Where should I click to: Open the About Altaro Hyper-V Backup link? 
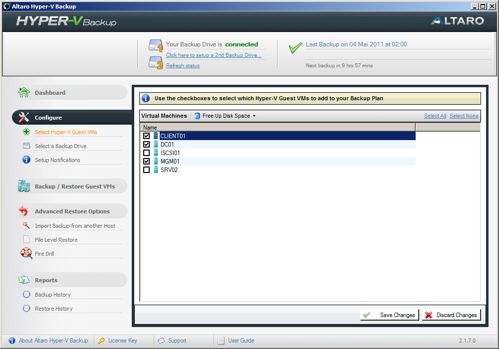tap(53, 341)
